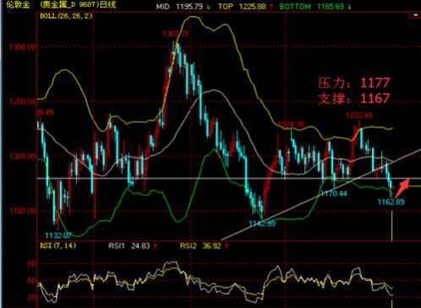
Task: Click the 1162.89 latest low label
Action: pyautogui.click(x=391, y=201)
